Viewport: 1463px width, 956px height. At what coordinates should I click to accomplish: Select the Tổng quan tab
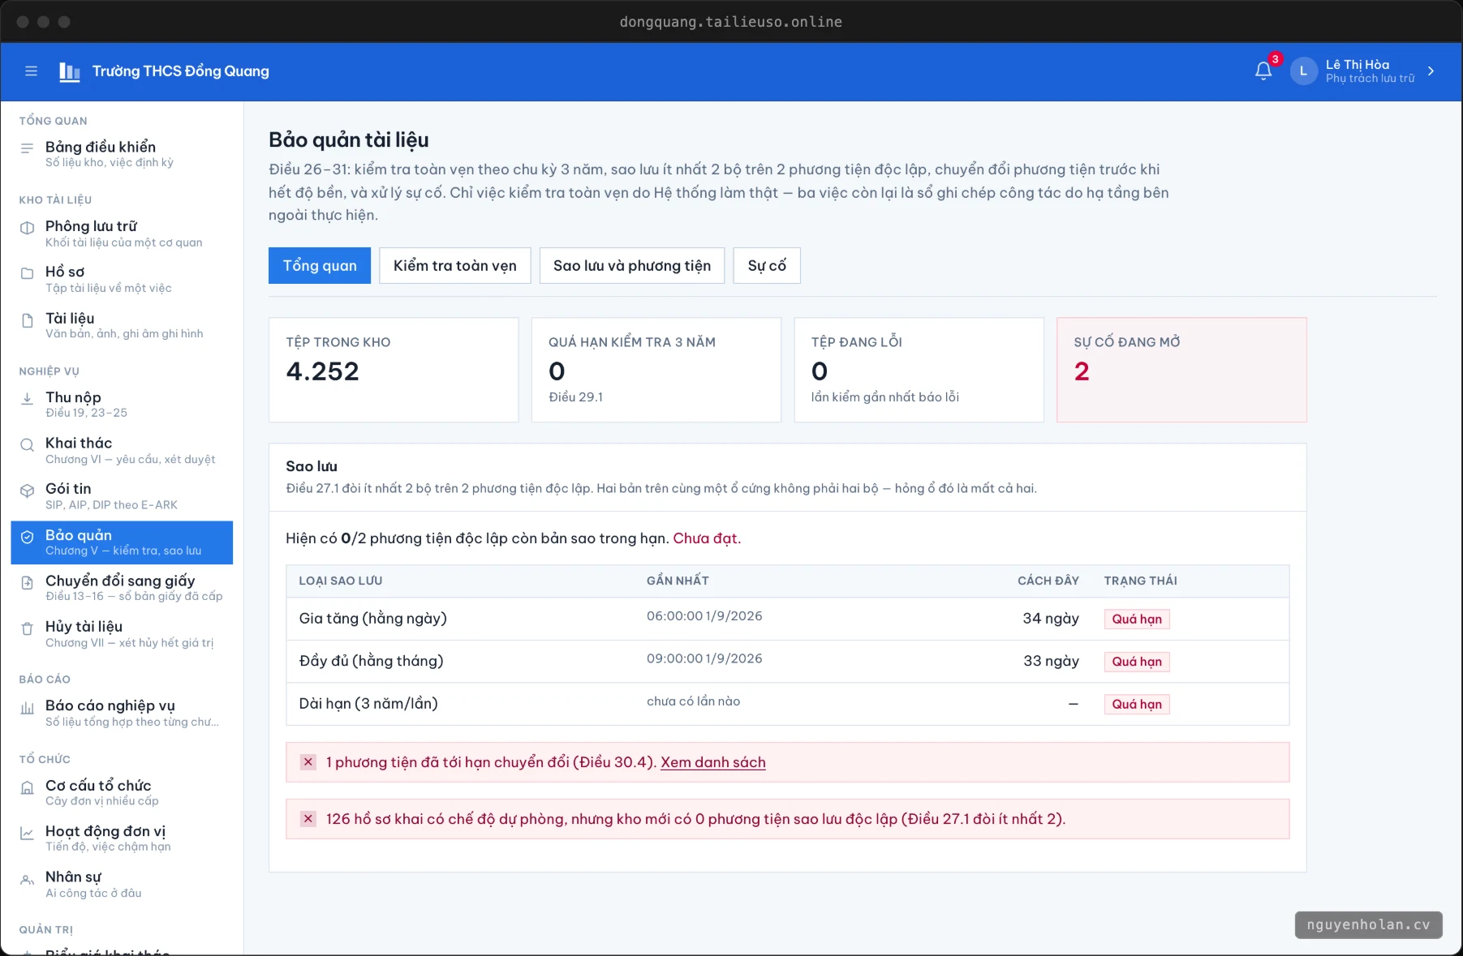click(x=320, y=265)
